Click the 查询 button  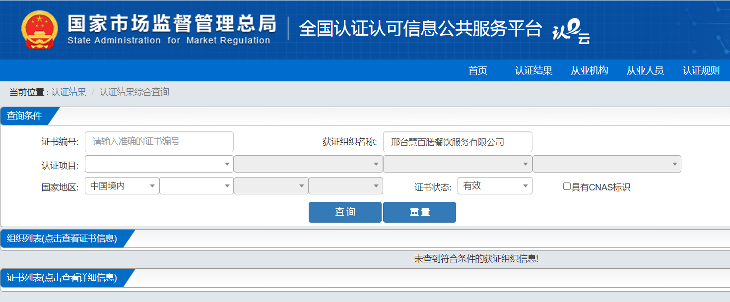point(345,212)
